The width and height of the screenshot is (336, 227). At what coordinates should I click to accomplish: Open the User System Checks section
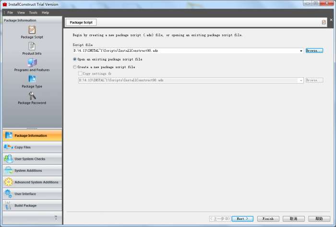[x=32, y=159]
